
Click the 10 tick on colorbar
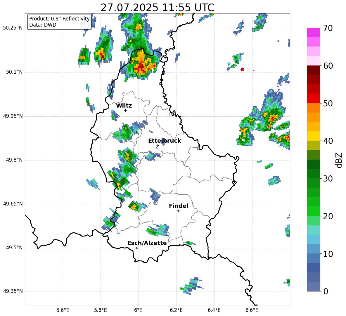point(328,254)
